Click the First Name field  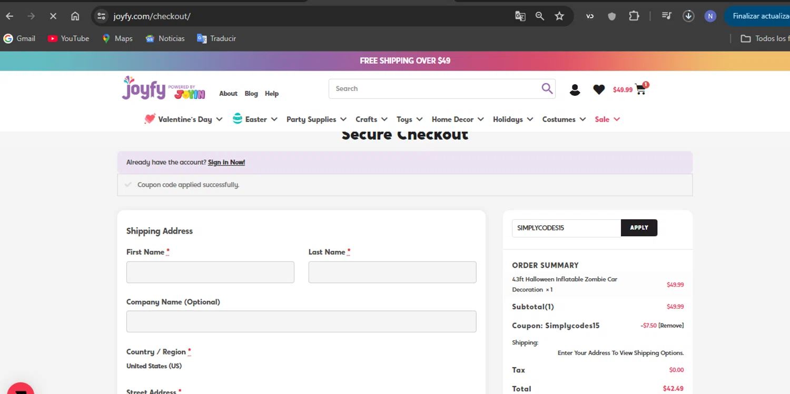pos(210,272)
